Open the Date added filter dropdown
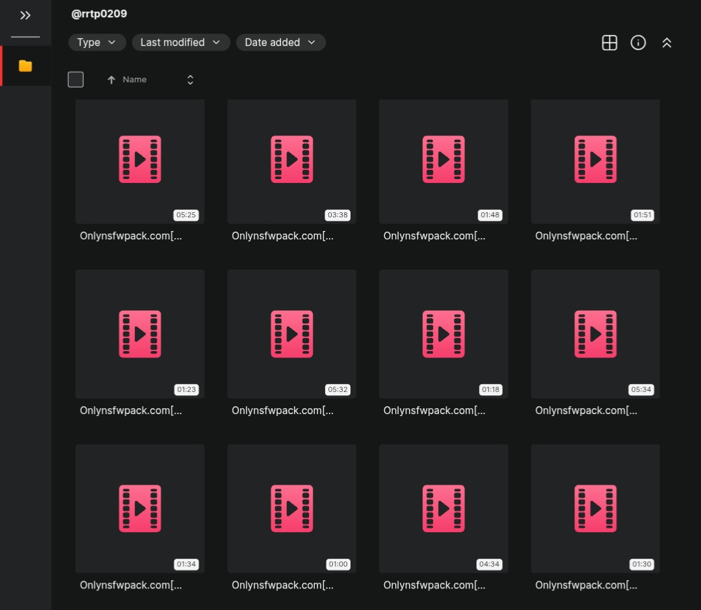This screenshot has width=701, height=610. pos(281,42)
